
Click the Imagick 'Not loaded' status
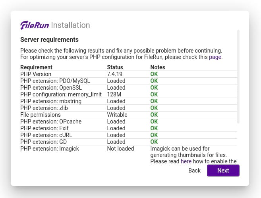[x=120, y=149]
